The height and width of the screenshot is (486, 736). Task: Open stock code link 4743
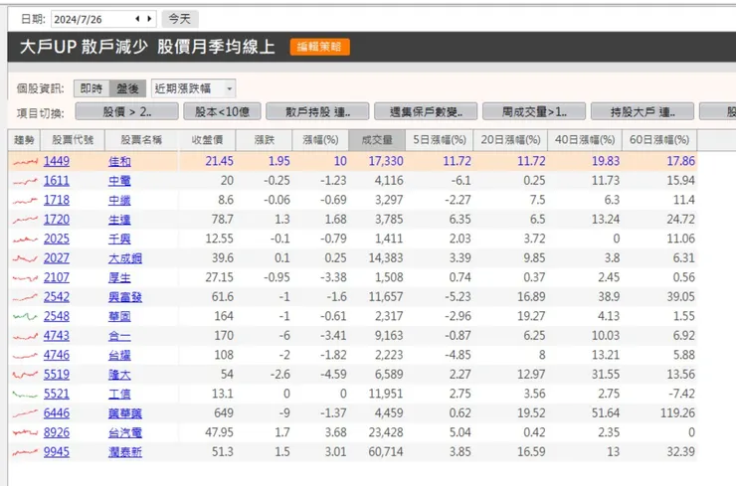tap(57, 335)
